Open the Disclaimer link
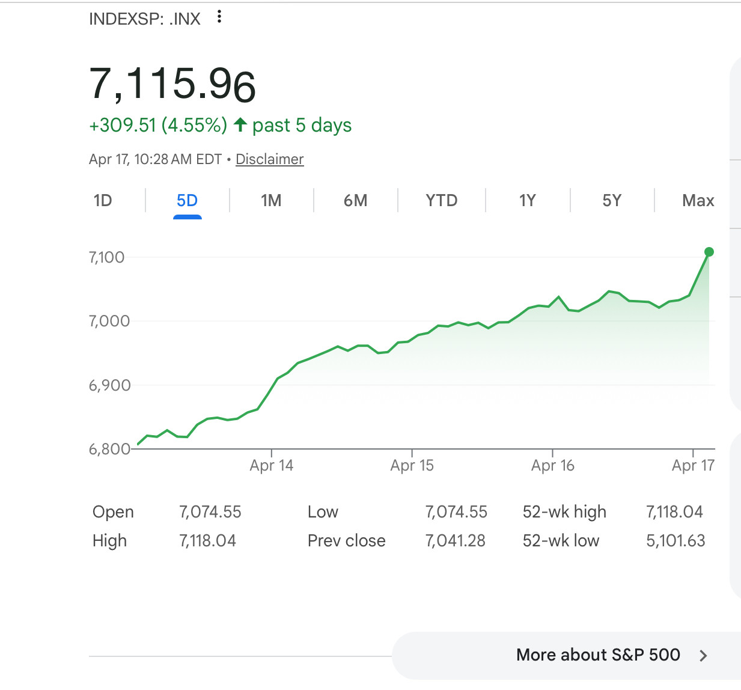741x690 pixels. pos(270,159)
